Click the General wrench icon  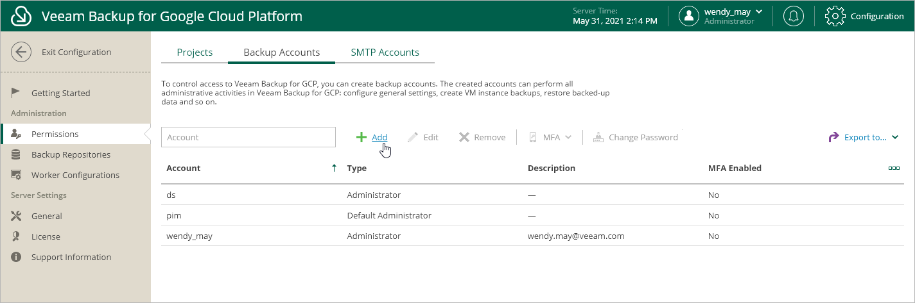tap(17, 216)
